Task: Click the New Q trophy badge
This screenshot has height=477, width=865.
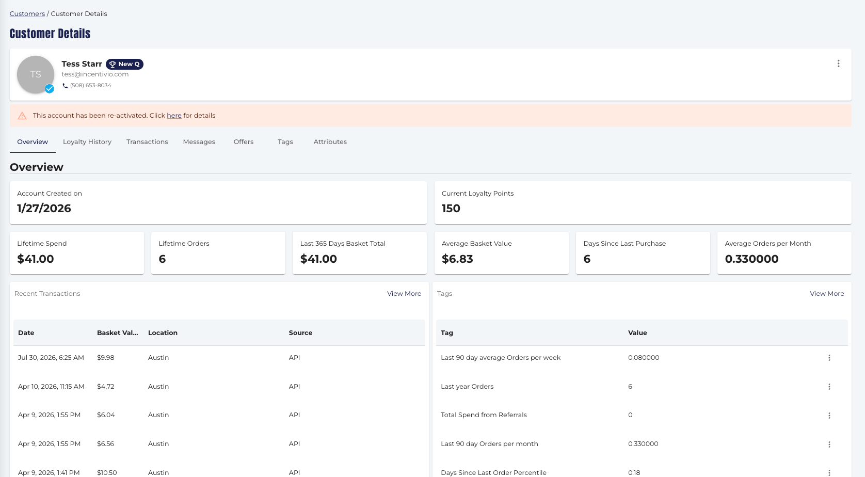Action: (124, 64)
